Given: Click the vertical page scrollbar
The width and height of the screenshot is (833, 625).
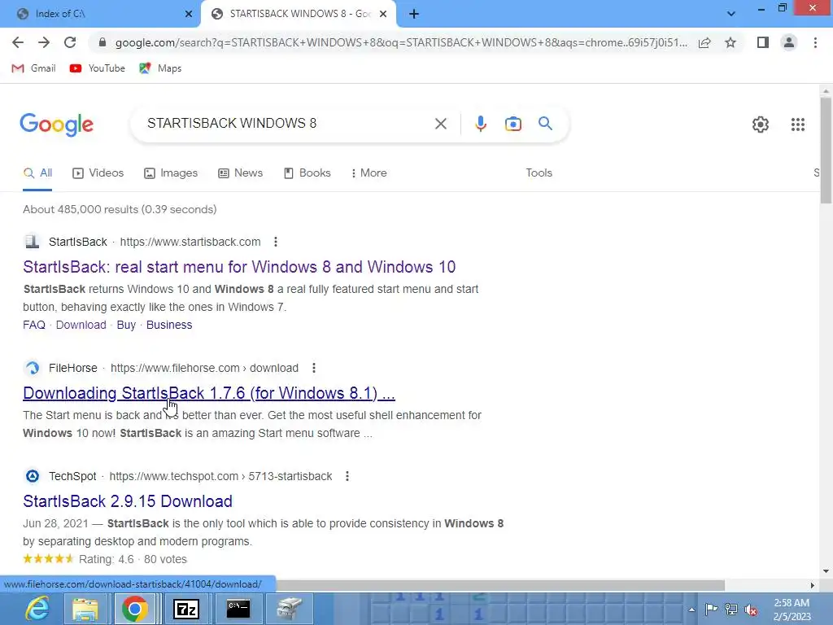Looking at the screenshot, I should (826, 151).
